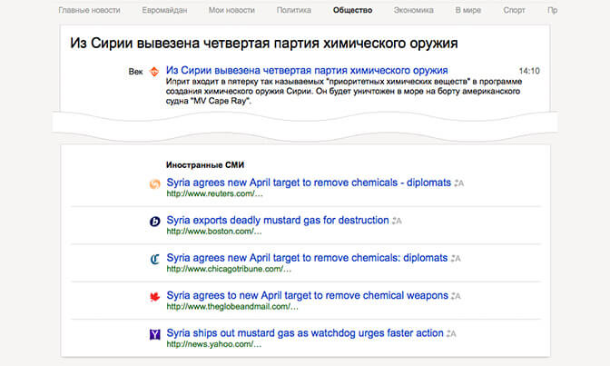This screenshot has width=610, height=366.
Task: Click the article snippet starting with Иприт
Action: pos(344,91)
